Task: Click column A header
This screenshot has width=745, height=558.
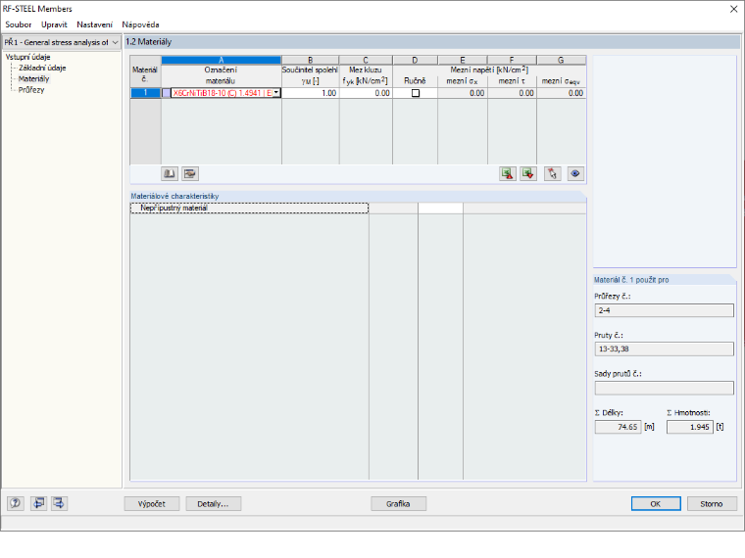Action: [x=221, y=60]
